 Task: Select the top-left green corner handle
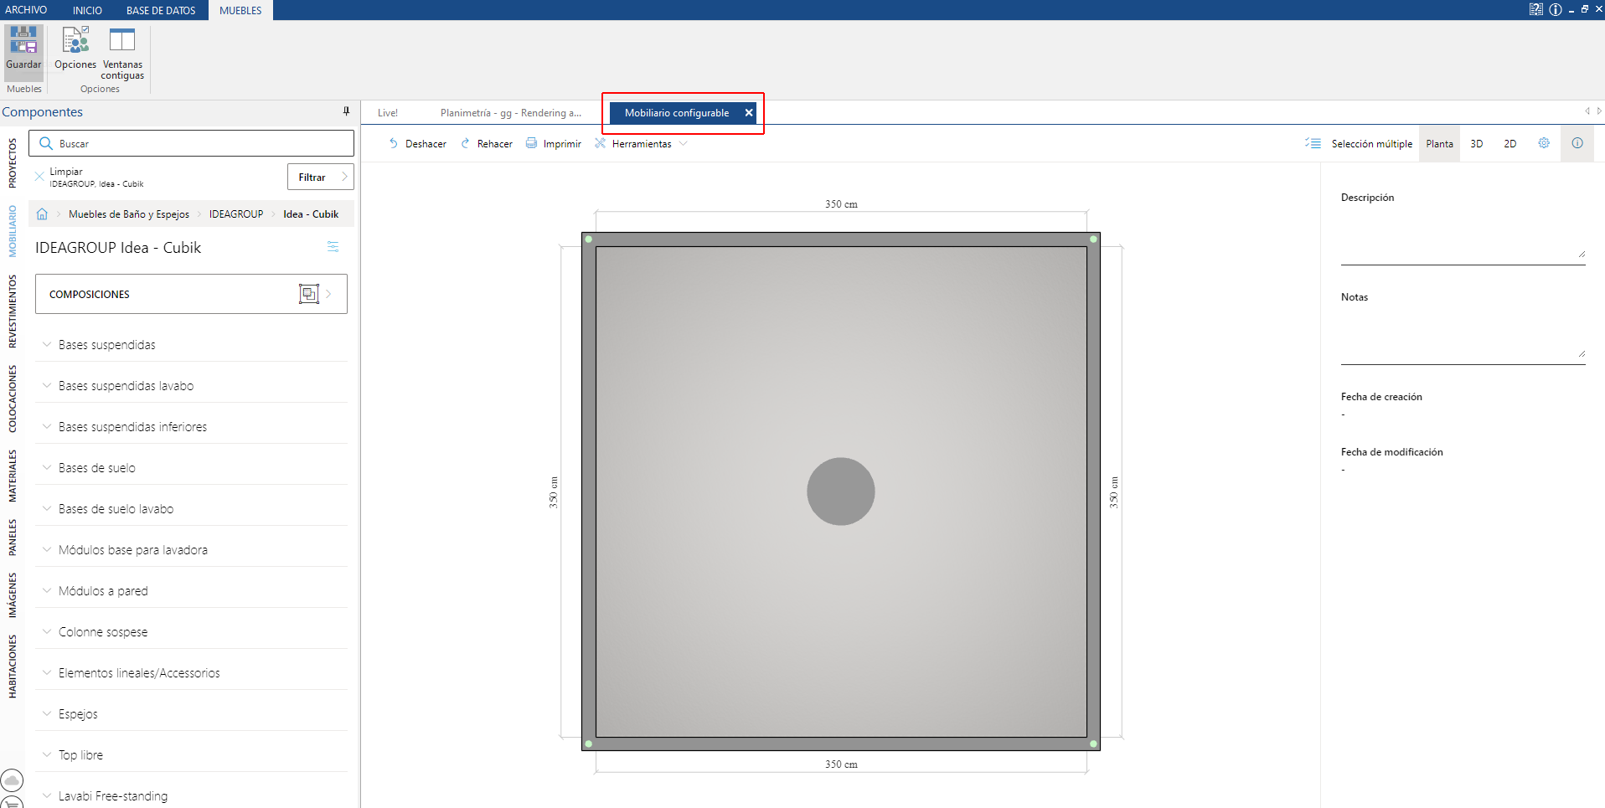pos(589,239)
